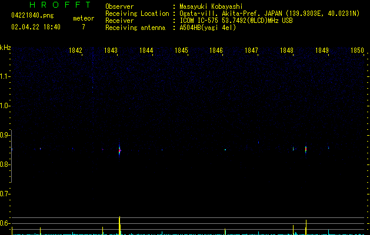
Task: Click the kHz axis unit label
Action: click(x=5, y=48)
